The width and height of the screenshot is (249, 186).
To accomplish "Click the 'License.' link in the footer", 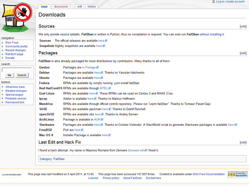I will pyautogui.click(x=93, y=178).
